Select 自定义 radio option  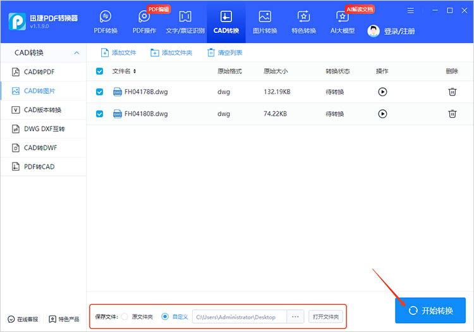click(x=165, y=317)
